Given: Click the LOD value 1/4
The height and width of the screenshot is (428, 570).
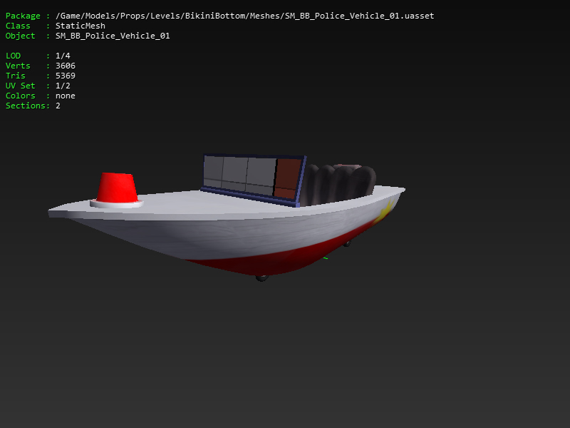Looking at the screenshot, I should coord(63,56).
